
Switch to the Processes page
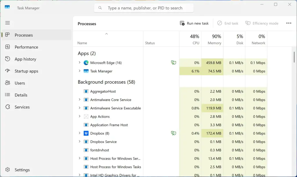coord(37,35)
